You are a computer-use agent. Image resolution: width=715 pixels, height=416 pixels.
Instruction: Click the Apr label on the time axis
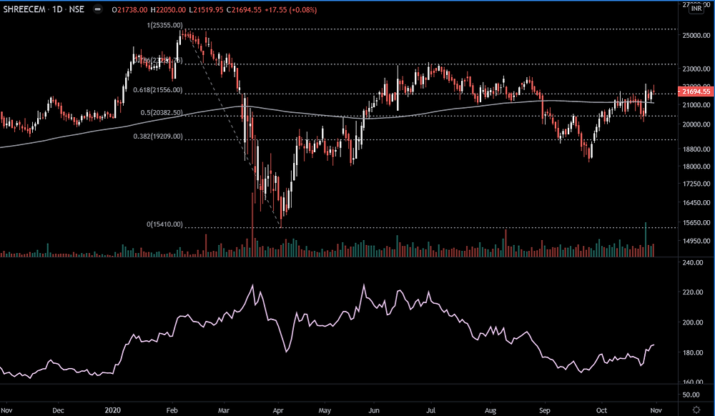click(x=278, y=410)
